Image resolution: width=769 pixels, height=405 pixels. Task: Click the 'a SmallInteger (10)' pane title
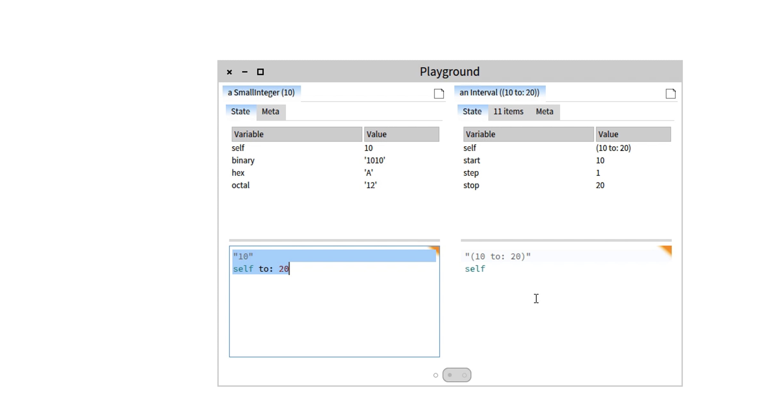tap(261, 93)
